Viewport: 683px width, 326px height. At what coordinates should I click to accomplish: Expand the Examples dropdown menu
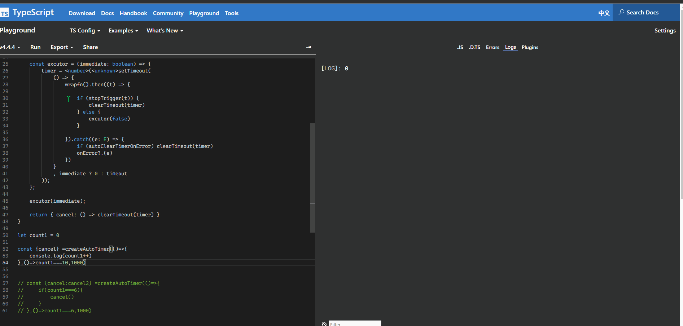point(123,31)
